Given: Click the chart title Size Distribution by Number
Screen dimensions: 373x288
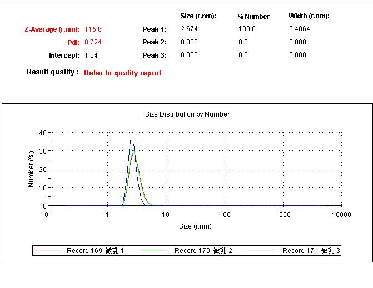Looking at the screenshot, I should (187, 114).
